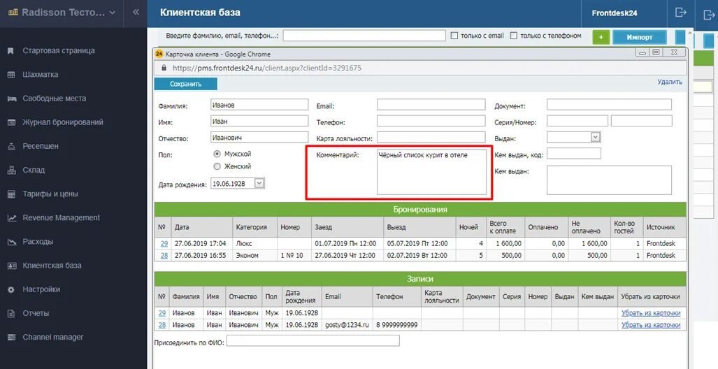Click 'Убрать из карточки' for record 29
This screenshot has height=369, width=718.
(x=651, y=313)
